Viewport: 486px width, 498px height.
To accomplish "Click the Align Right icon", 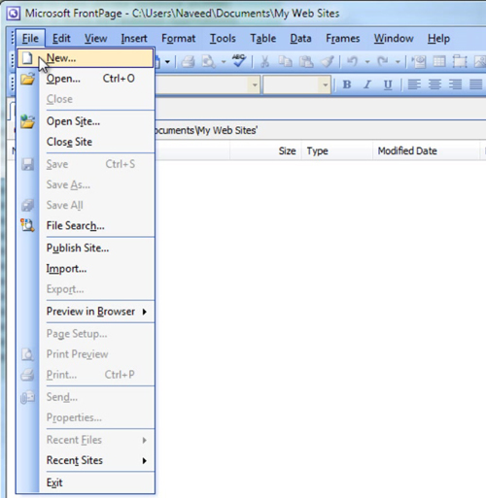I will point(455,84).
